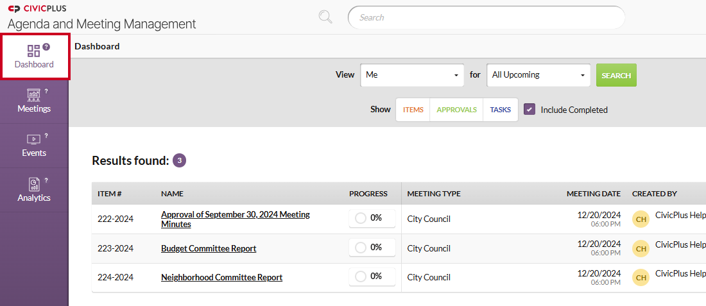Screen dimensions: 706x306
Task: Click the 12/20/2024 date in the 222-2024 row
Action: 599,215
